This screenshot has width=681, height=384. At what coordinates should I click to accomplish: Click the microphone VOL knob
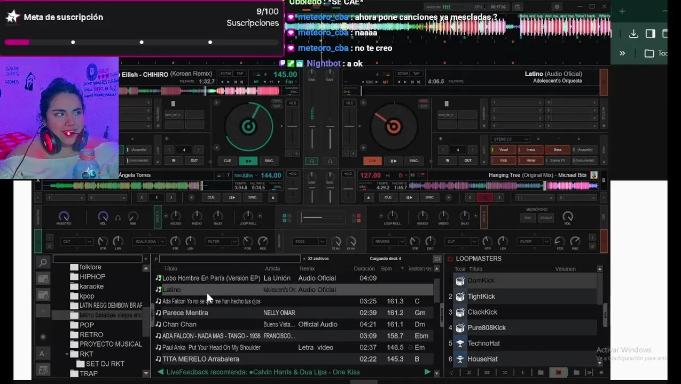point(568,217)
